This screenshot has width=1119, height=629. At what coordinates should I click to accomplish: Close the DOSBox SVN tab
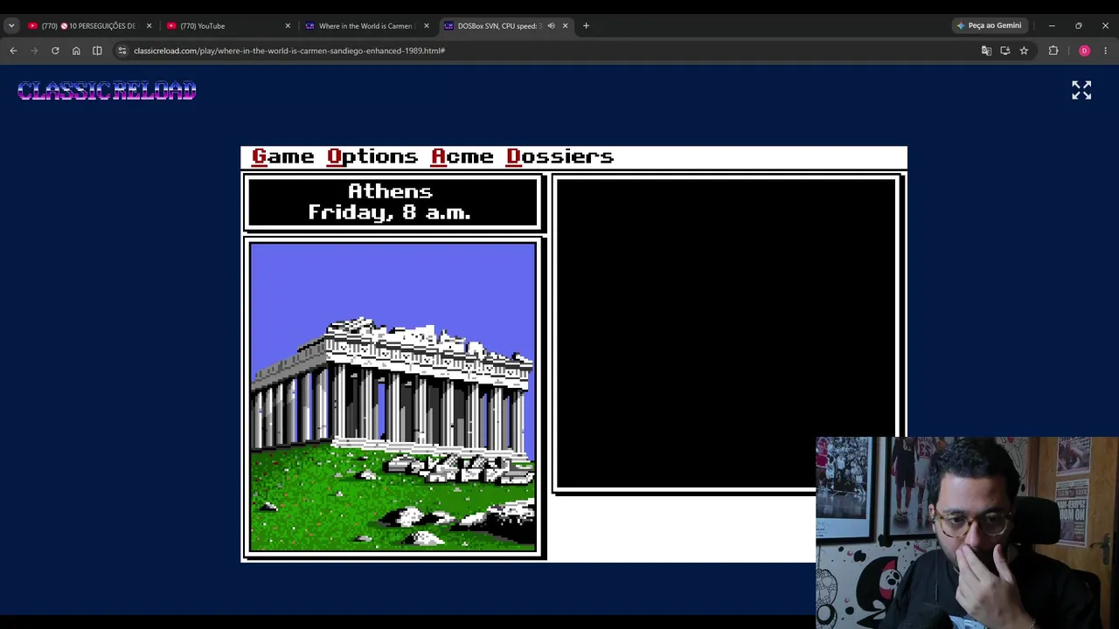[x=565, y=26]
